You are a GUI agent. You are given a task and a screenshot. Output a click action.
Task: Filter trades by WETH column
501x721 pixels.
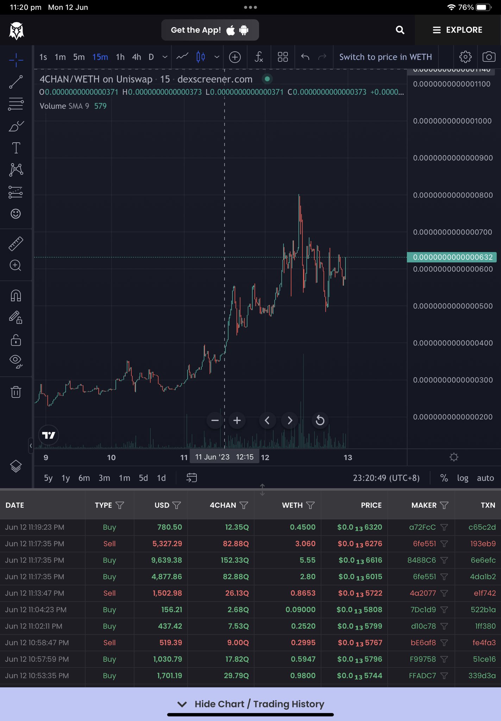310,505
